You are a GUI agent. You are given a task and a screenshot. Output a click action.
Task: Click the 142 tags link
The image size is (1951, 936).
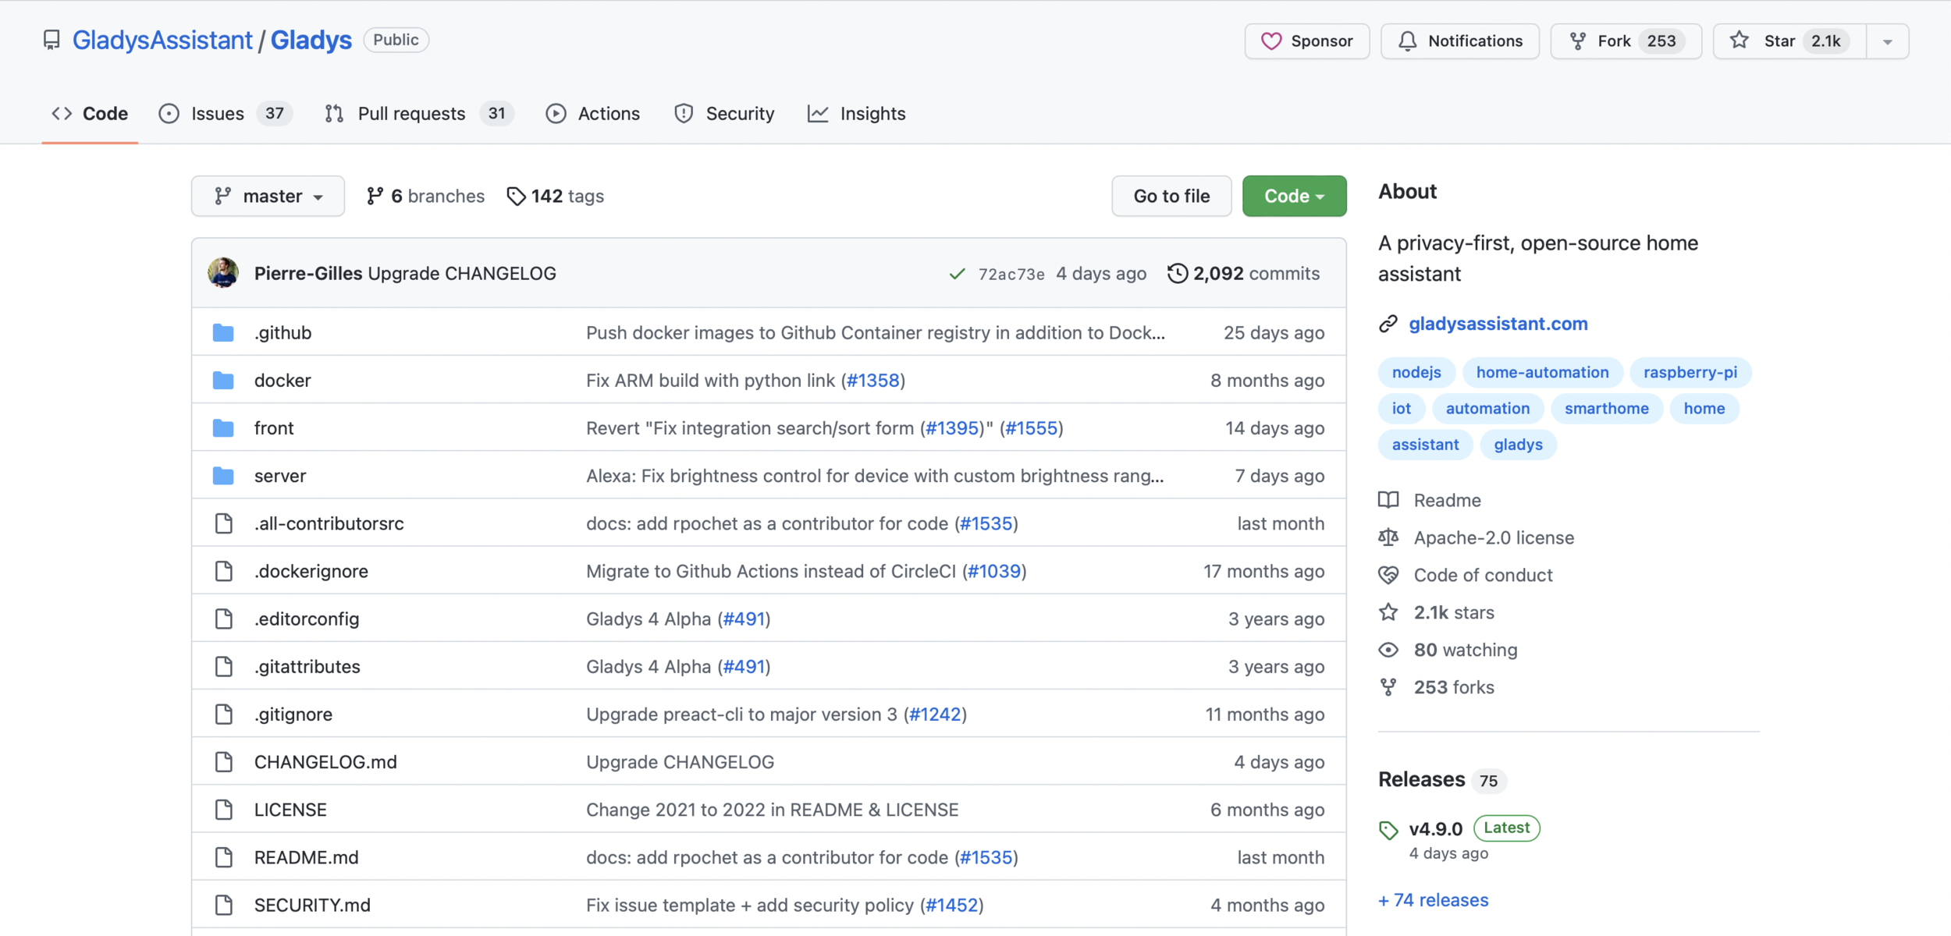click(556, 197)
